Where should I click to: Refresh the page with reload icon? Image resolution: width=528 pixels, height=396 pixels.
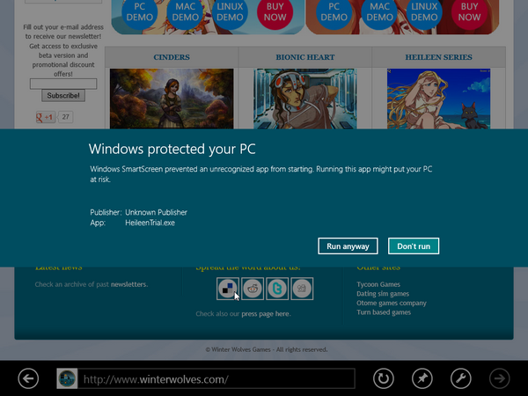point(384,378)
